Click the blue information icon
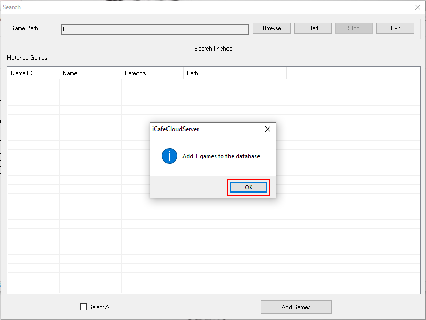Screen dimensions: 426x320 click(170, 156)
